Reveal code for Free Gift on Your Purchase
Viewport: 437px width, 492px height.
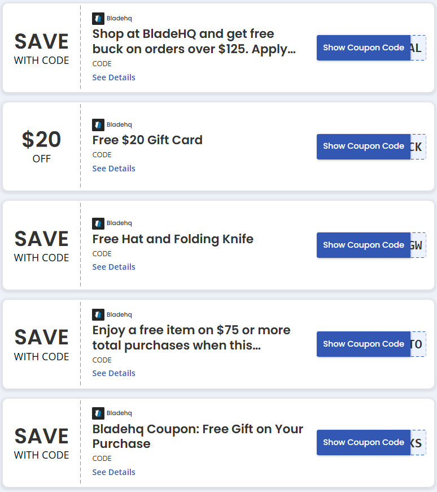pos(363,442)
